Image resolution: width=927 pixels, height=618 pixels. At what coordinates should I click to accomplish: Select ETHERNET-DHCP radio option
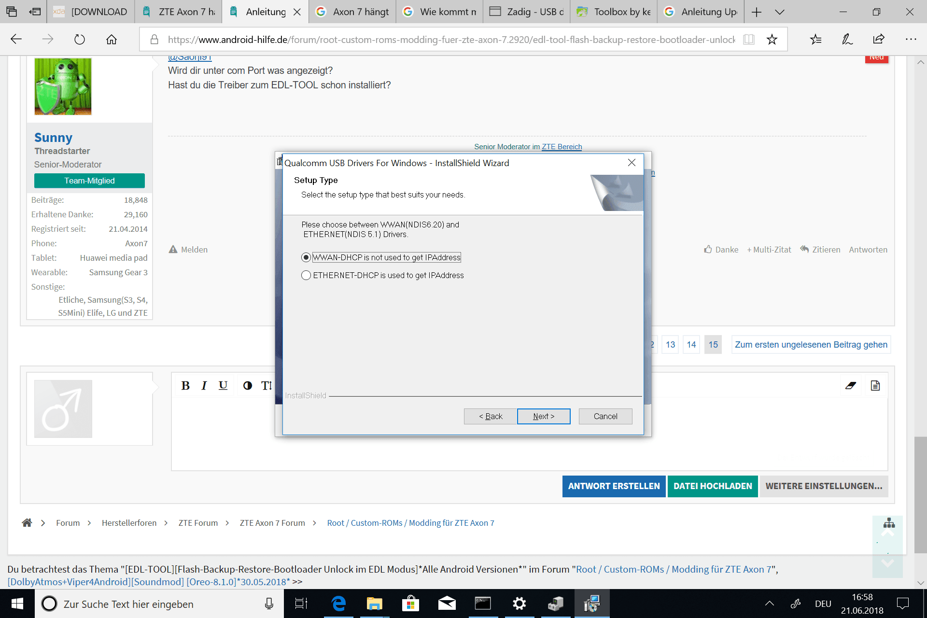(306, 275)
